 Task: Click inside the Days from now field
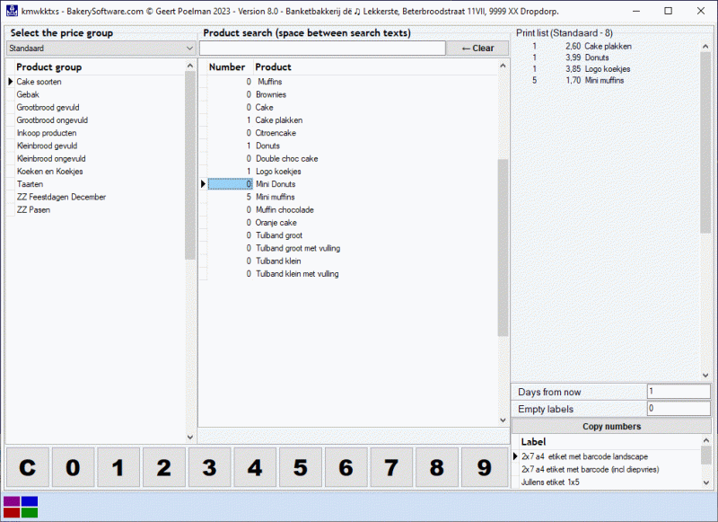pos(678,392)
